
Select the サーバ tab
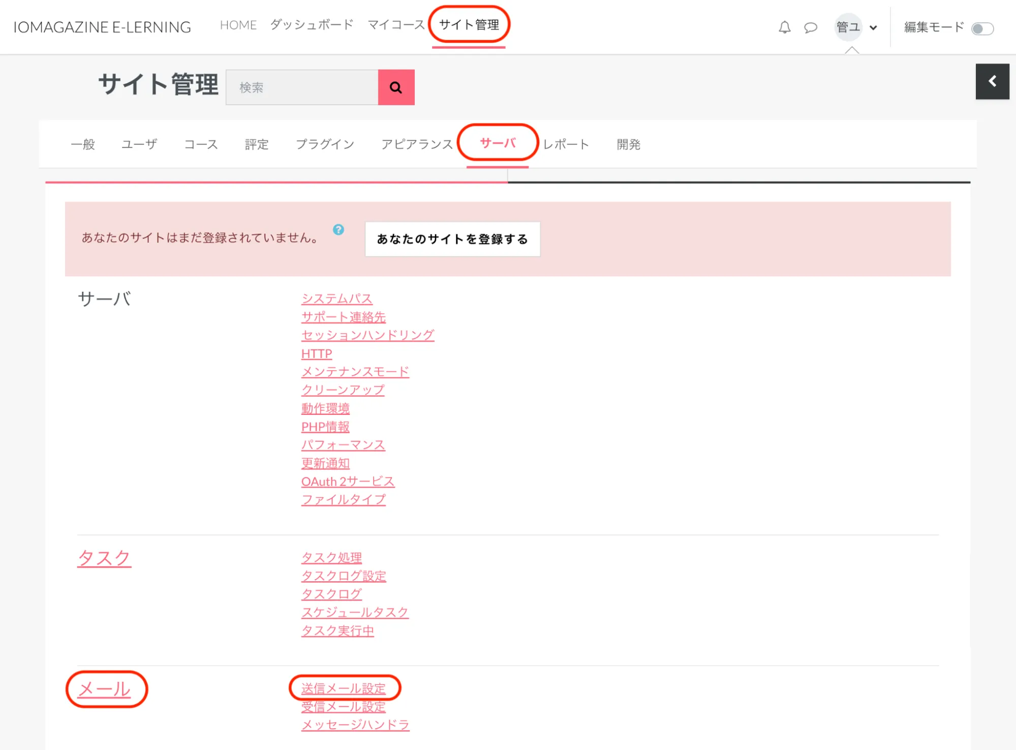[x=498, y=143]
